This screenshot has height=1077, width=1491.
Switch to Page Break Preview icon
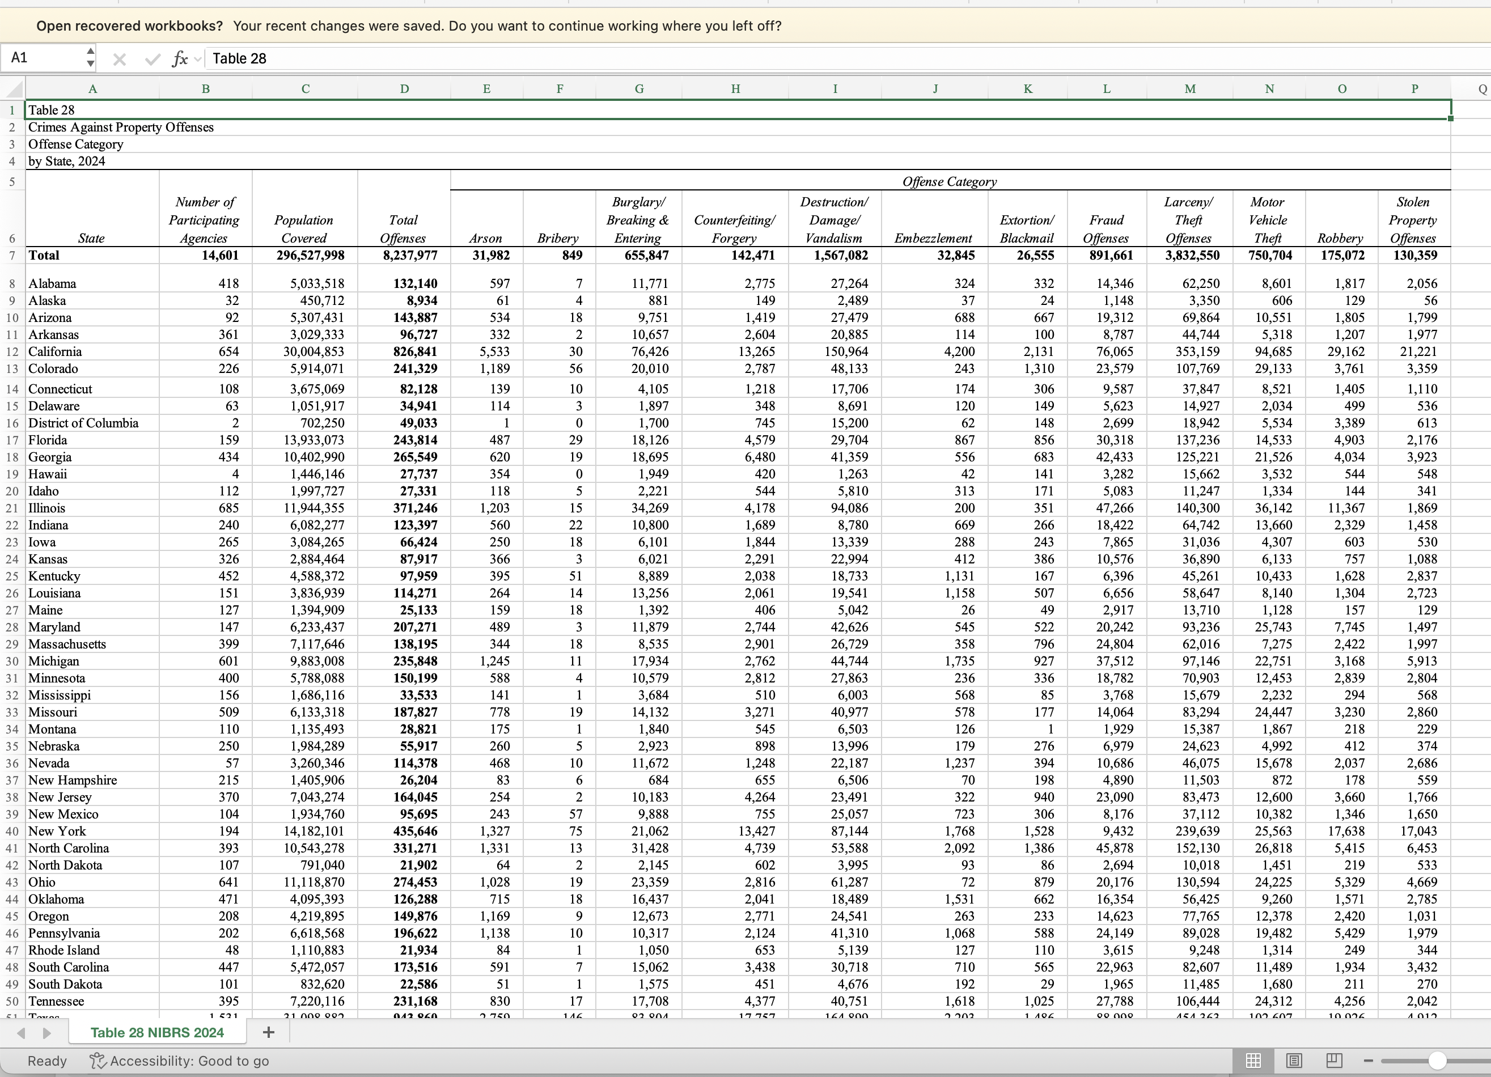pos(1334,1061)
